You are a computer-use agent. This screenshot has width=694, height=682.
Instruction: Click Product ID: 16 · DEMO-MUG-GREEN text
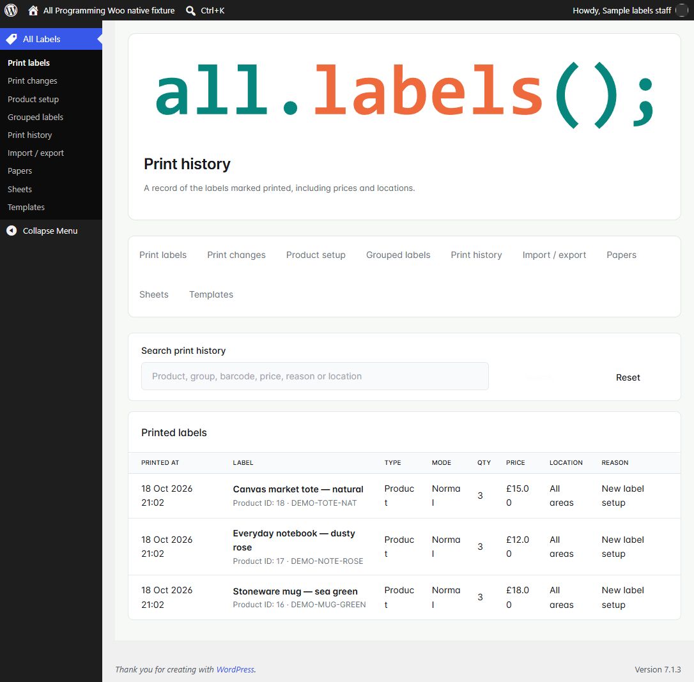(x=299, y=605)
